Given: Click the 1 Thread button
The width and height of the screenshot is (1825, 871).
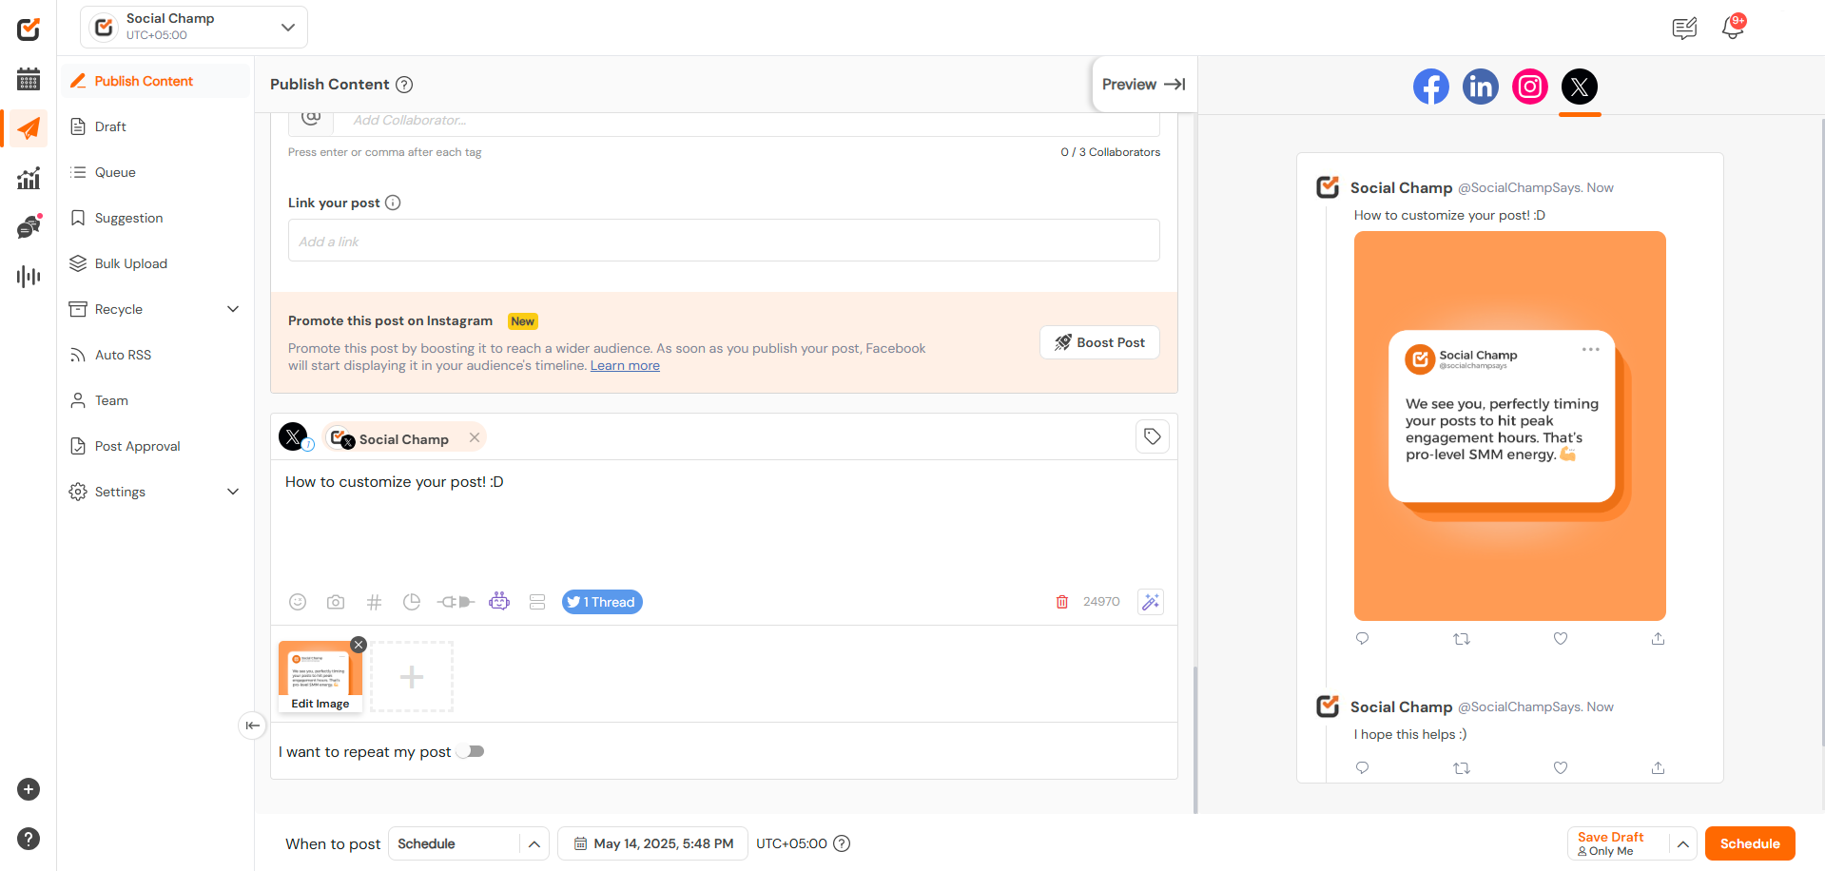Looking at the screenshot, I should coord(602,602).
